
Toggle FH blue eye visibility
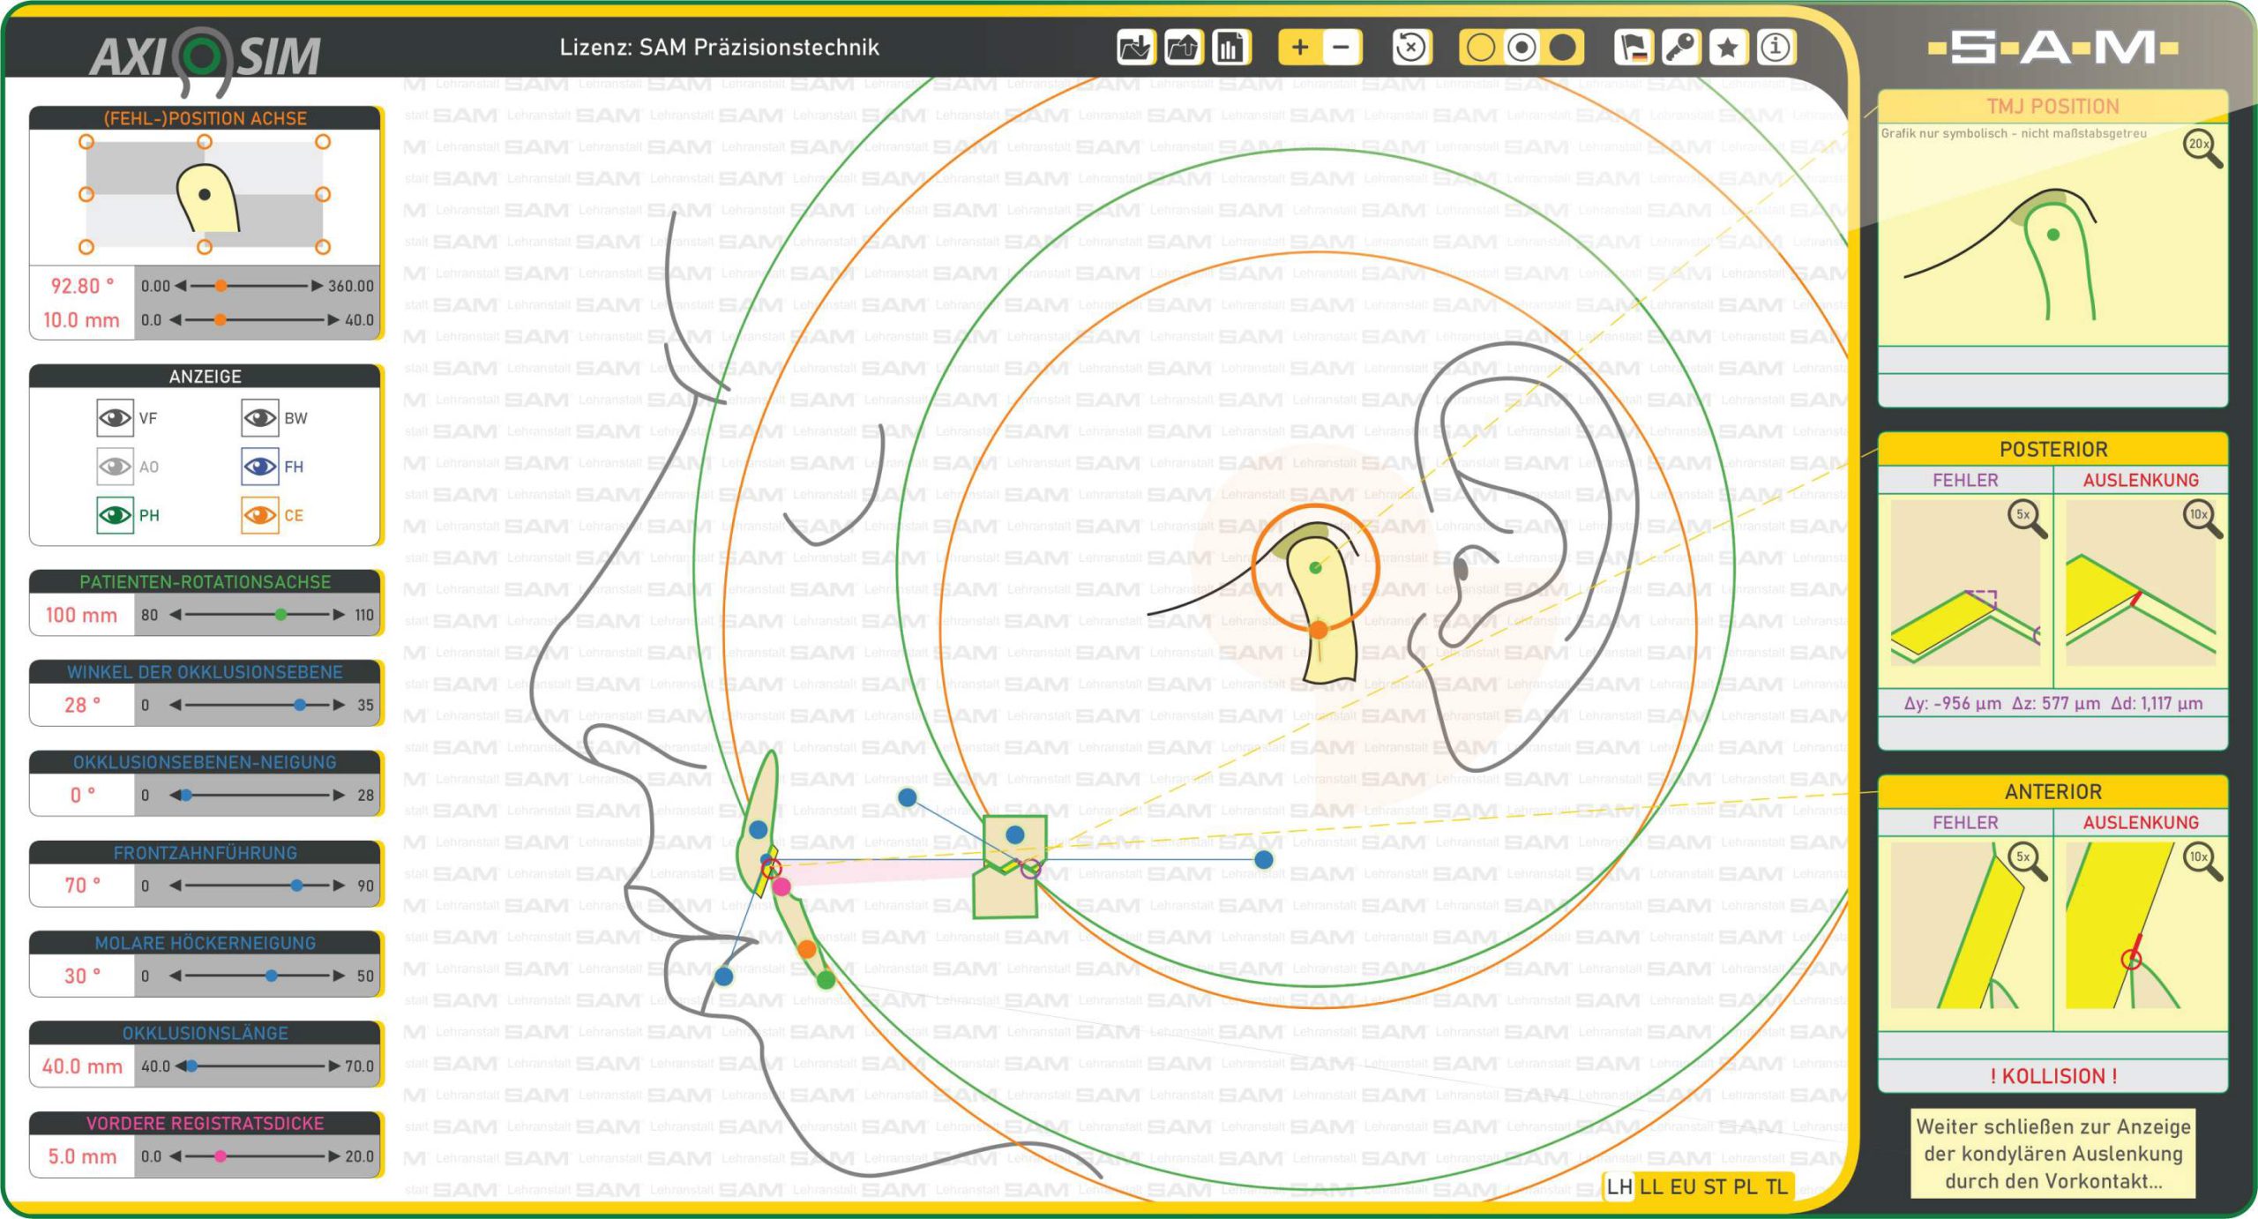coord(259,467)
